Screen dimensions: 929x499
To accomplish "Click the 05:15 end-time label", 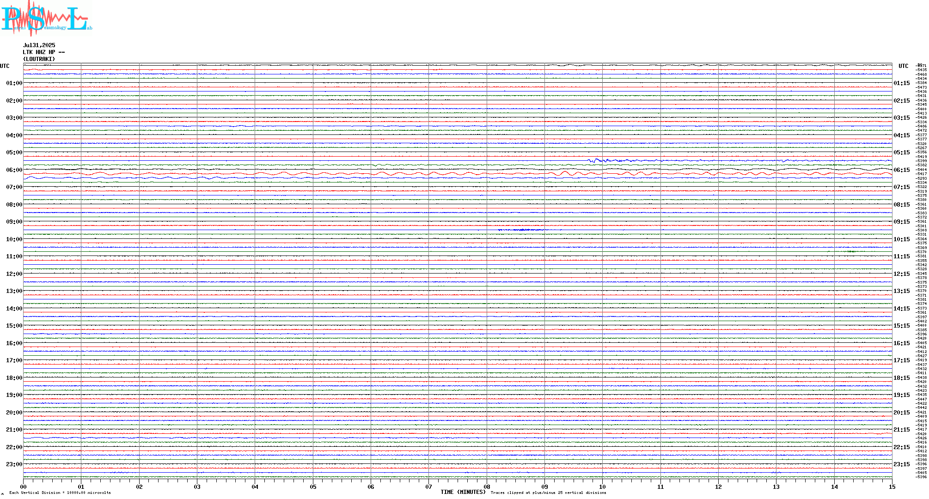I will pyautogui.click(x=902, y=152).
